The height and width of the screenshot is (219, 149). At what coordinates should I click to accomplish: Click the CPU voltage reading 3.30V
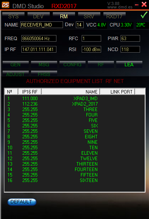tap(126, 25)
